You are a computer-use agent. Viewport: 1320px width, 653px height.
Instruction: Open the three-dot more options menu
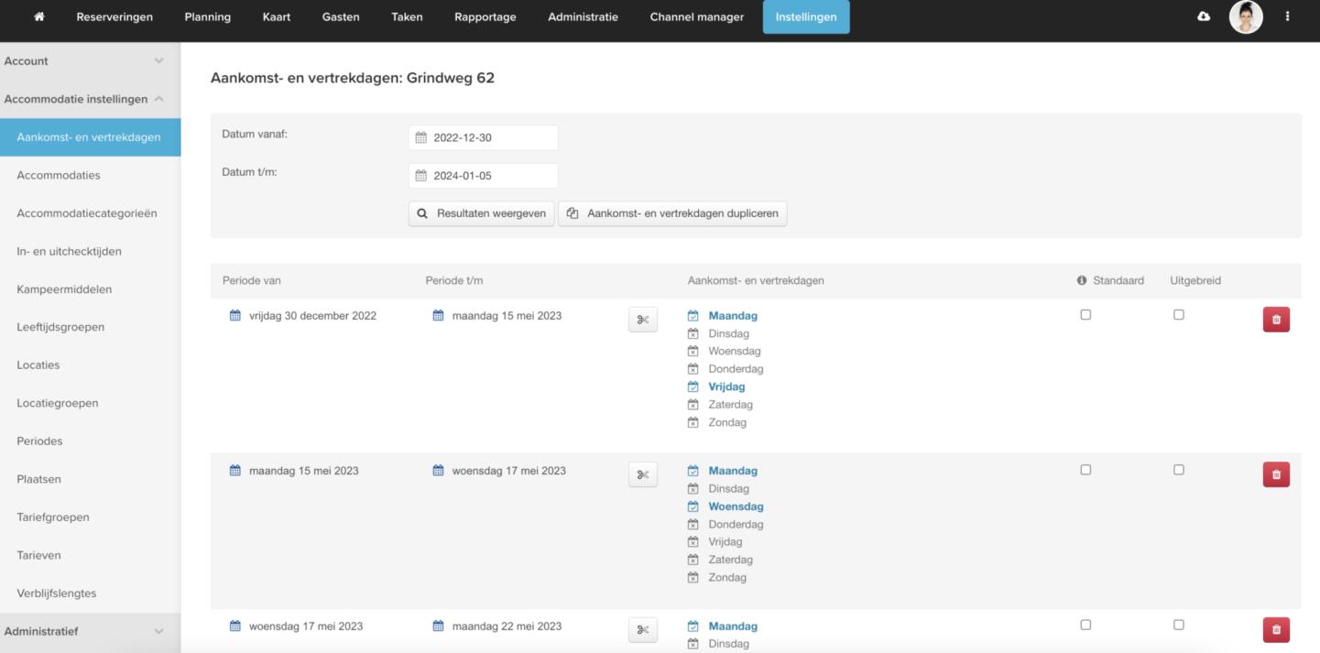1287,16
